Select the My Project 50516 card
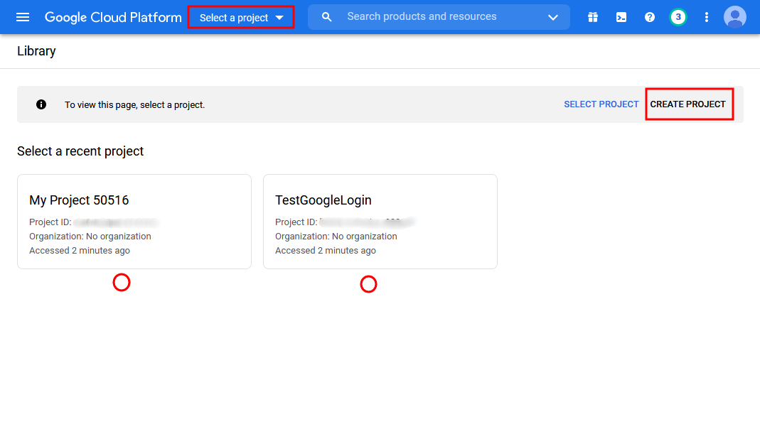 pyautogui.click(x=134, y=222)
